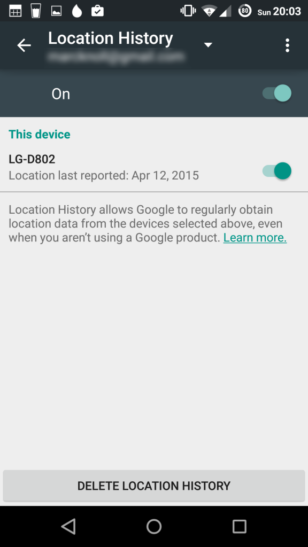The image size is (308, 547).
Task: Tap the vibrate mode status icon
Action: 188,11
